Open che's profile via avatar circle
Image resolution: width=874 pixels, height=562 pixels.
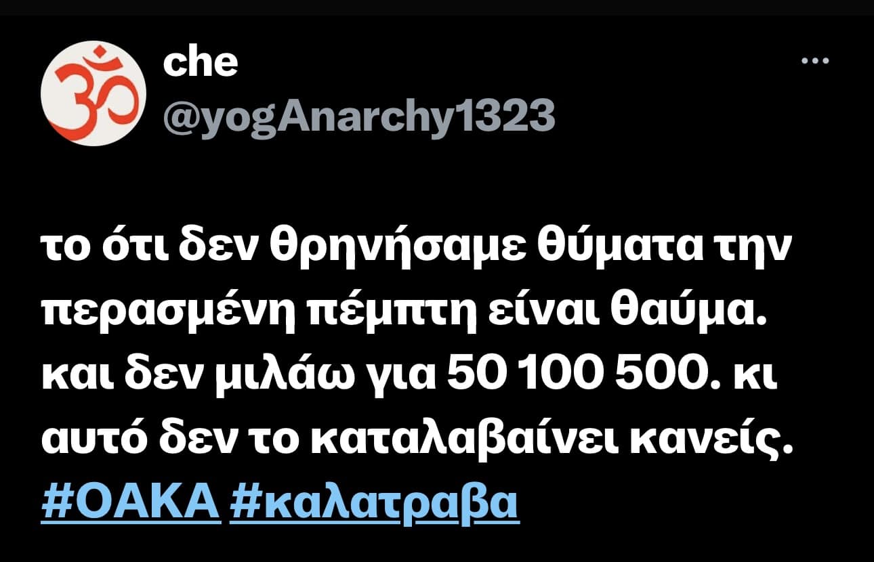pos(94,94)
